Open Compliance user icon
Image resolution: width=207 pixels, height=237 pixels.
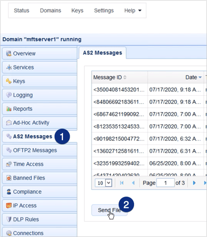[x=9, y=192]
